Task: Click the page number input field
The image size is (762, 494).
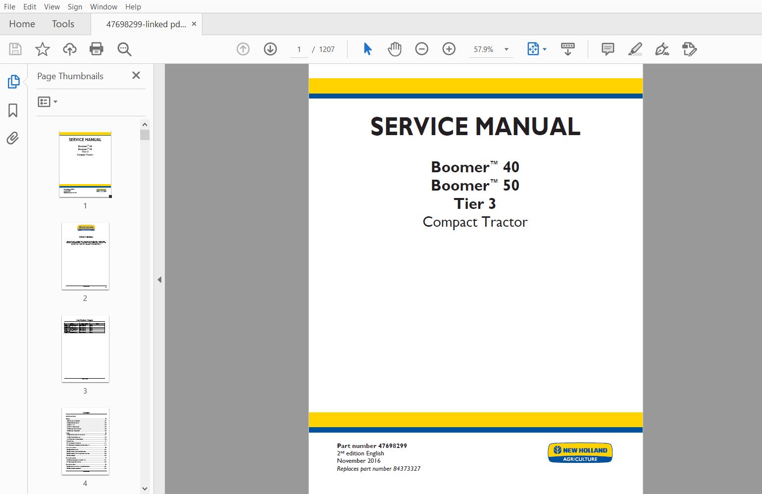Action: click(x=299, y=49)
